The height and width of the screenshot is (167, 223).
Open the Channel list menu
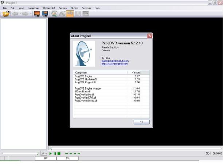click(49, 8)
